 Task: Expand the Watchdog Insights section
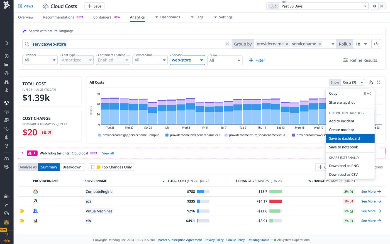pos(23,153)
